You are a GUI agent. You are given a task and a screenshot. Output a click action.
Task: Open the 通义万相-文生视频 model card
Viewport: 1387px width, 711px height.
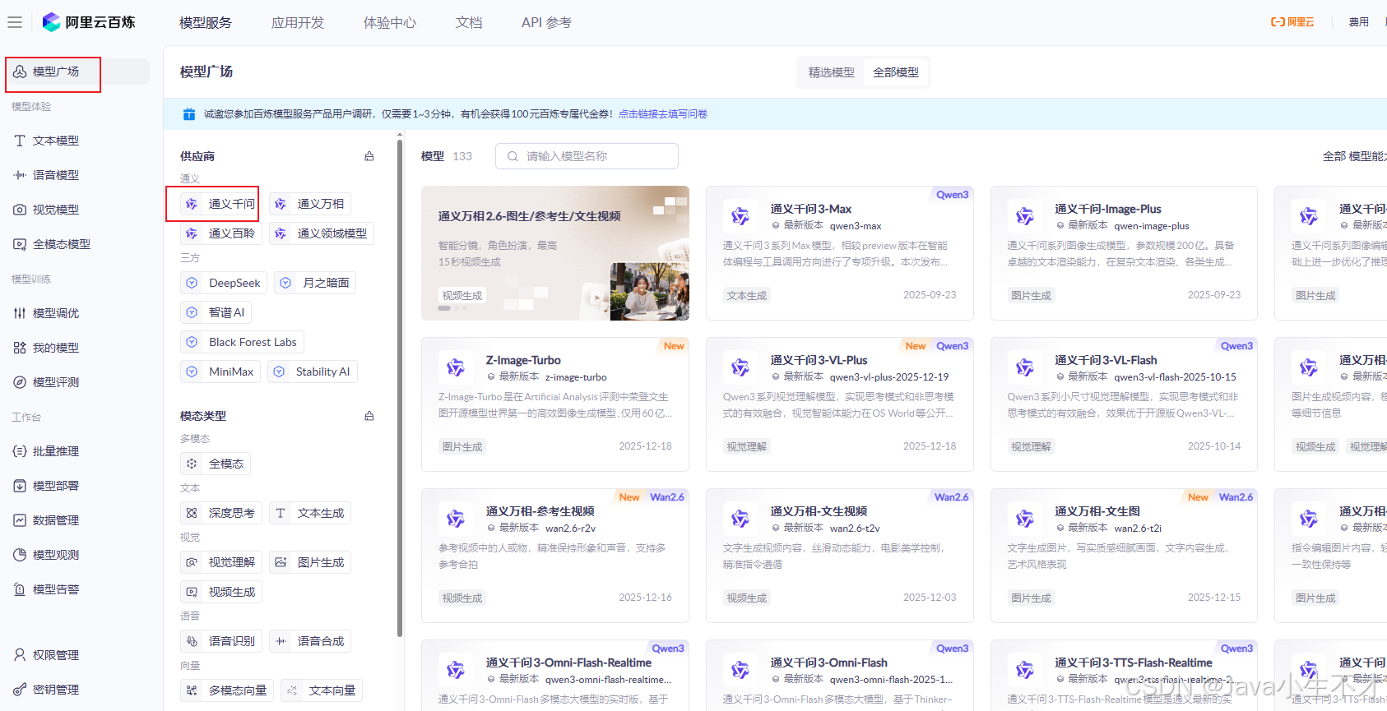click(x=839, y=556)
